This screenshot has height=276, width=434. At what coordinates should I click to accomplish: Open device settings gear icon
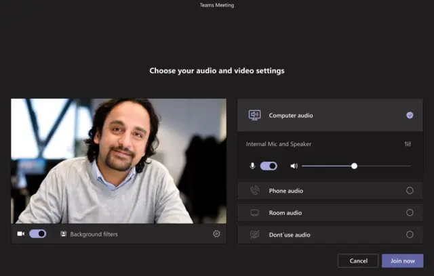coord(216,234)
